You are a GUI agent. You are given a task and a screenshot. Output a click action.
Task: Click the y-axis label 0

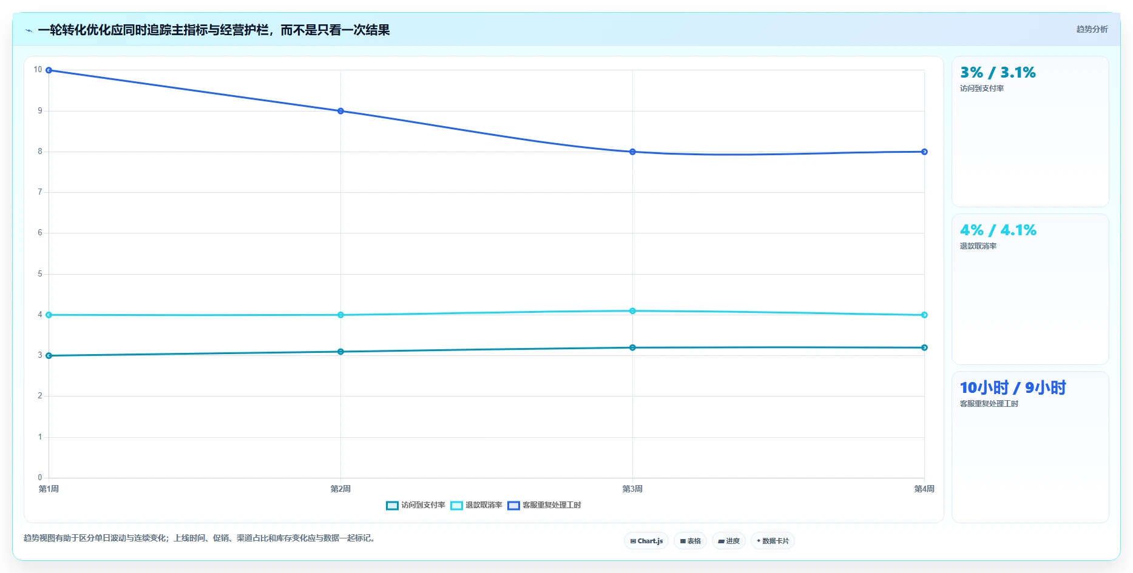[40, 478]
